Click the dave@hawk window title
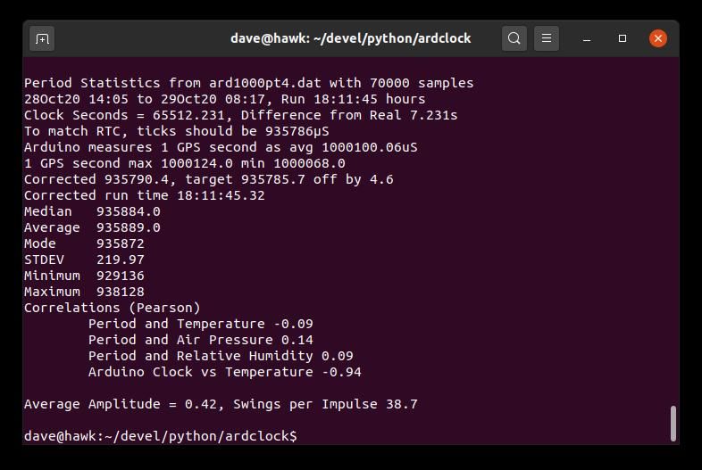The width and height of the screenshot is (702, 470). pos(350,38)
